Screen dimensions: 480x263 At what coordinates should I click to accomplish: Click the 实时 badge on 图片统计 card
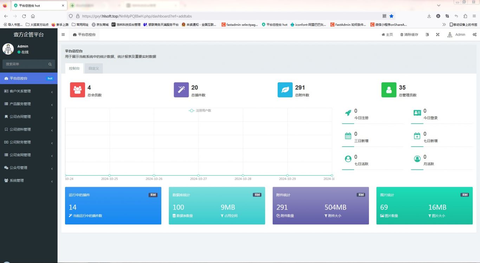(x=465, y=195)
